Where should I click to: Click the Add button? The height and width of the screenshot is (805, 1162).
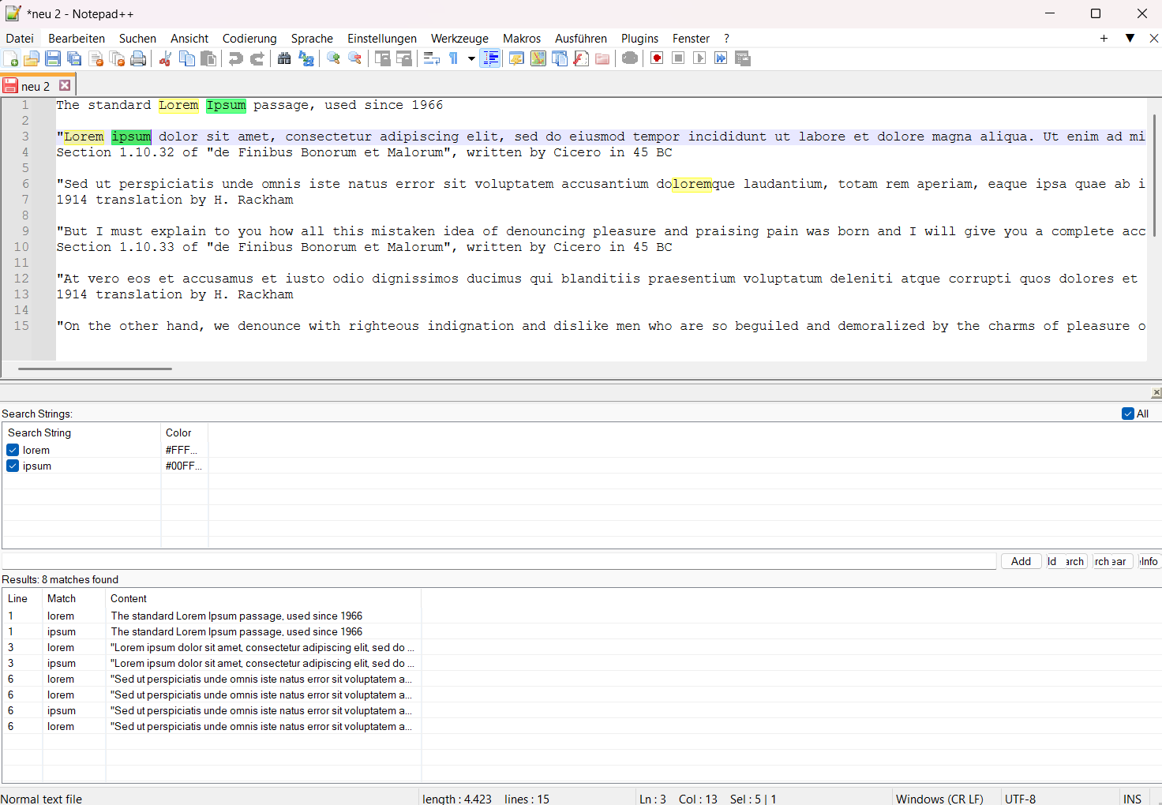pos(1021,561)
